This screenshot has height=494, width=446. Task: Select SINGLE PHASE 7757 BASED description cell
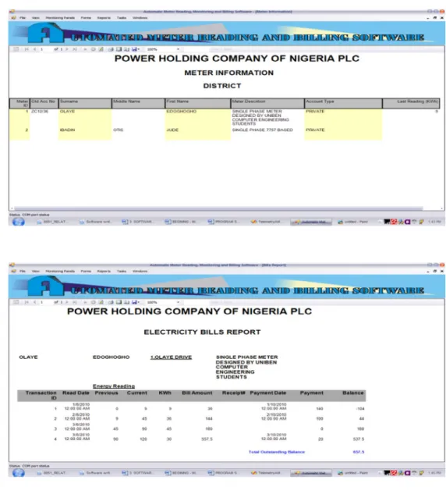pyautogui.click(x=263, y=130)
